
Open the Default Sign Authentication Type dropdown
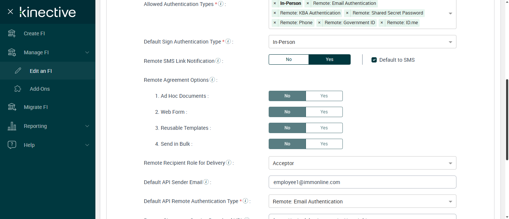362,42
